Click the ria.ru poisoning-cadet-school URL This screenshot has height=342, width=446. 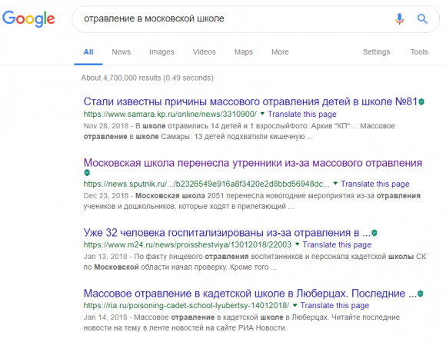186,305
